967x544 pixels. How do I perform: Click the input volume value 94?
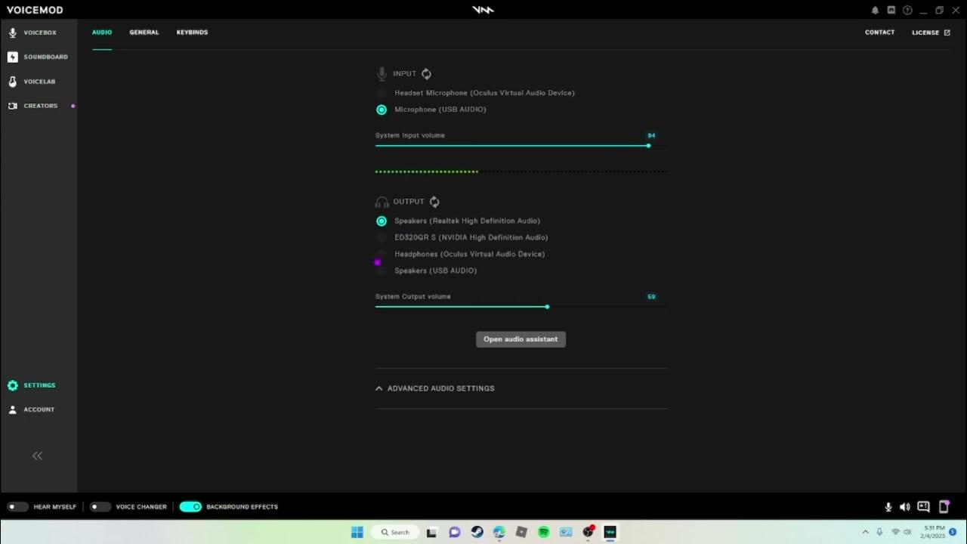(x=651, y=136)
